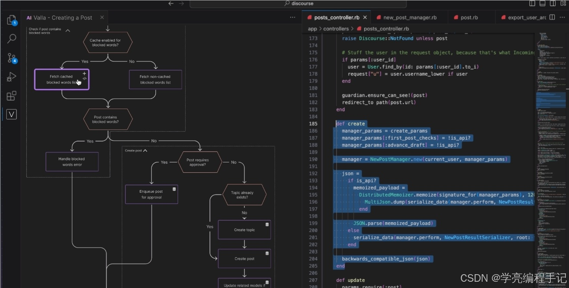Toggle the bottom panel layout icon
The width and height of the screenshot is (569, 288).
point(542,4)
